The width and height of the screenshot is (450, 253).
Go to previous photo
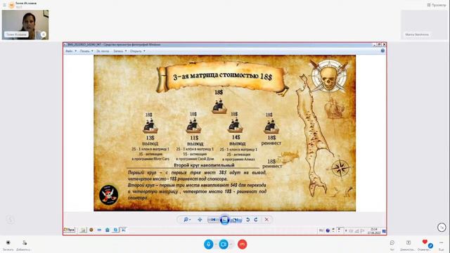213,220
